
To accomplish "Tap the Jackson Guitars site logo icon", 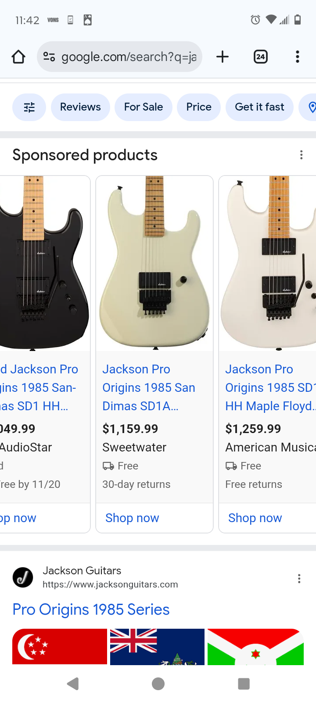I will [23, 577].
